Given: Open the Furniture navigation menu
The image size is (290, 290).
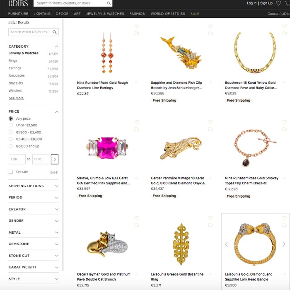Looking at the screenshot, I should pos(18,14).
